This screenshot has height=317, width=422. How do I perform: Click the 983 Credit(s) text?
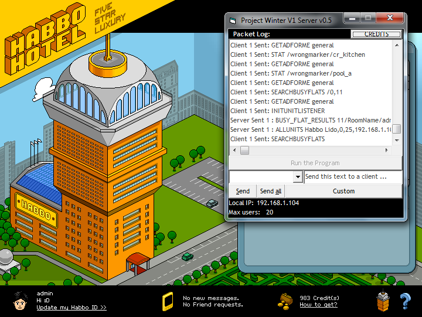(319, 298)
